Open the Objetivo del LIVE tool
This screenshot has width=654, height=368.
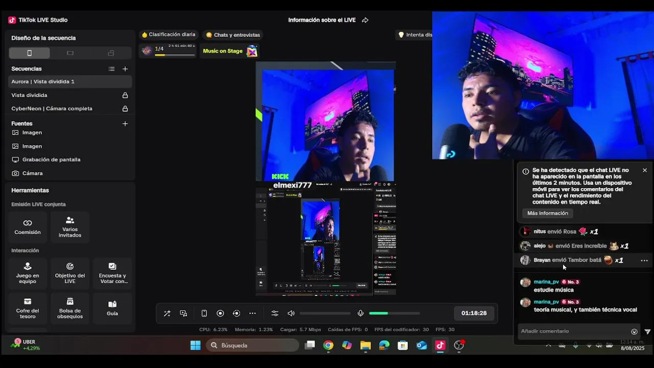point(70,273)
